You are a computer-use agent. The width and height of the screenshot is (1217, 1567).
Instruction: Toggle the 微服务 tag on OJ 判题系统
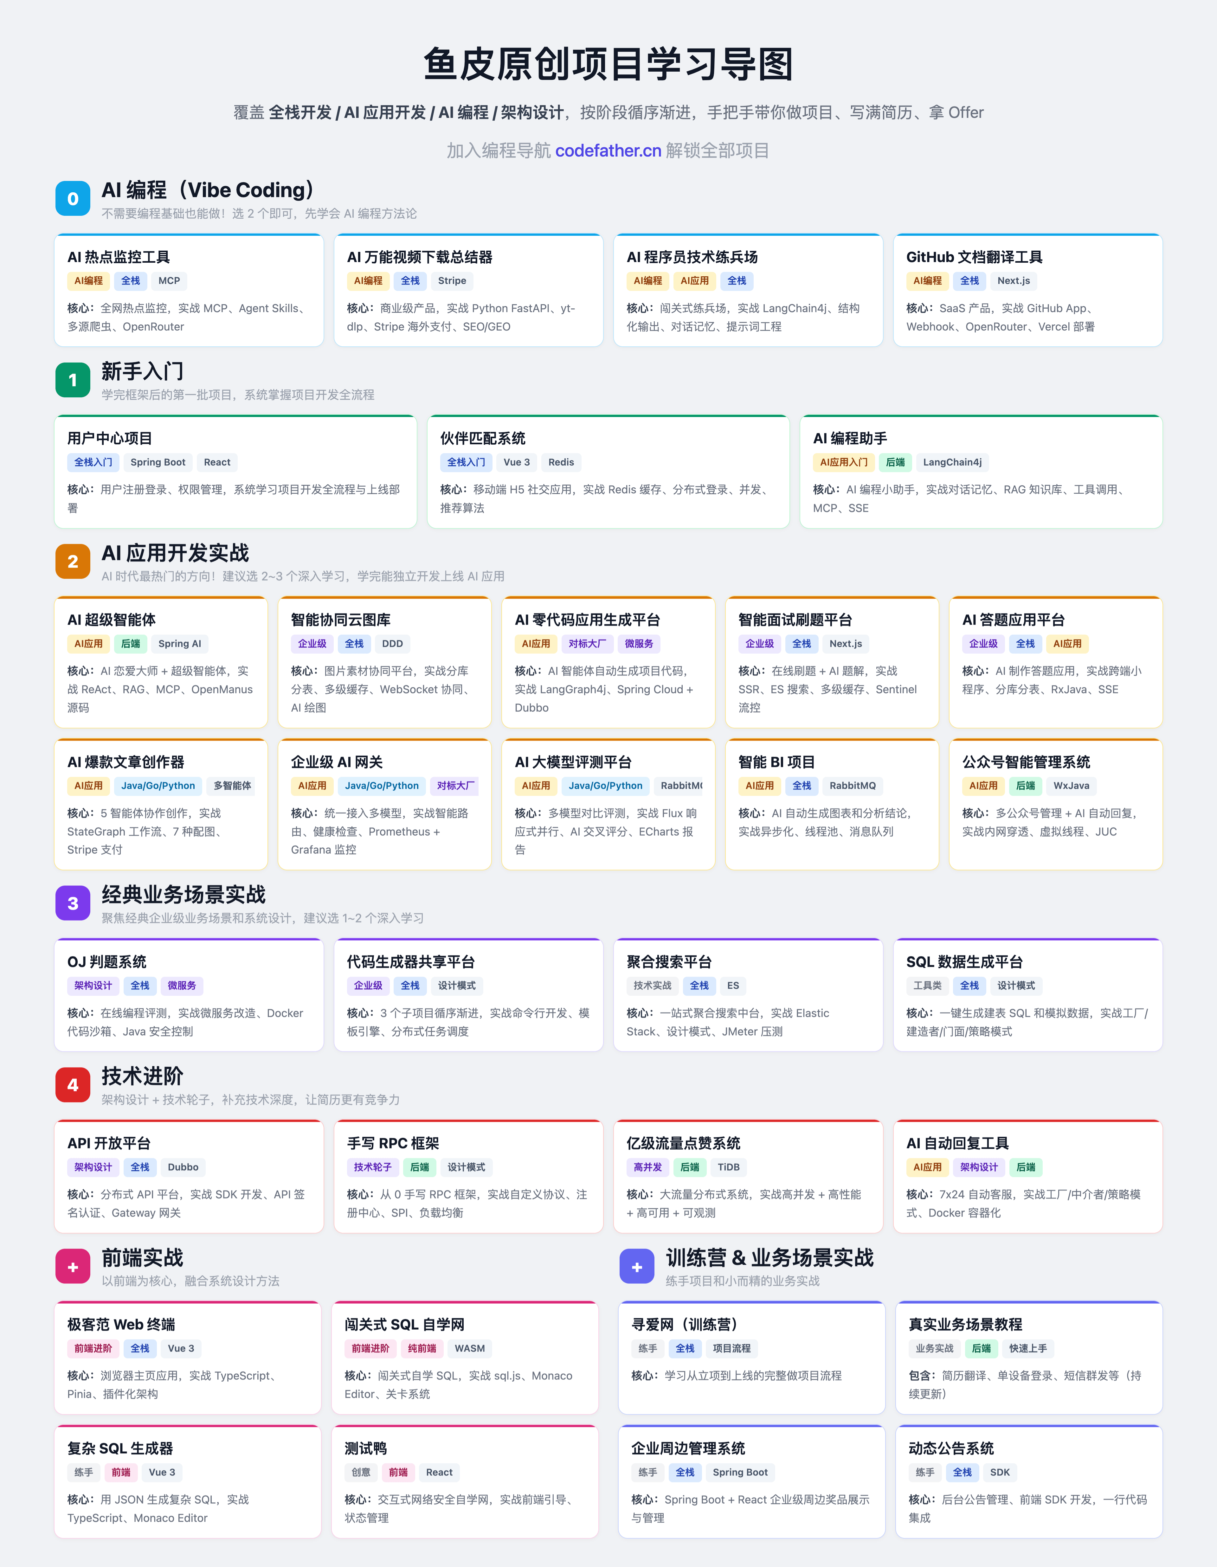[182, 986]
